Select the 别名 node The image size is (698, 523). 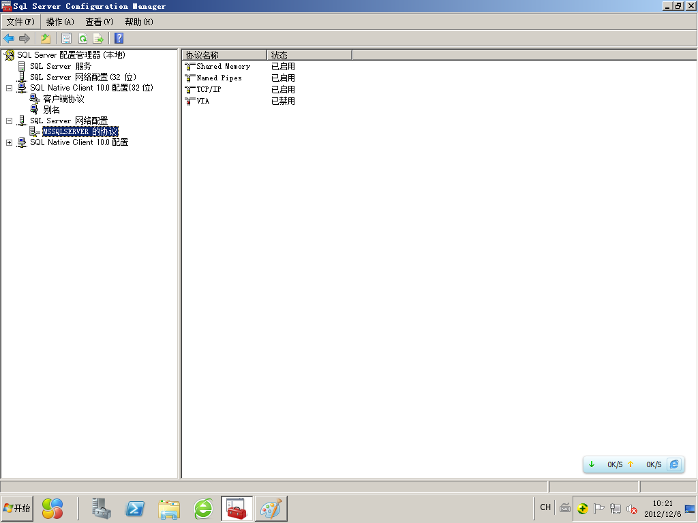pos(52,110)
